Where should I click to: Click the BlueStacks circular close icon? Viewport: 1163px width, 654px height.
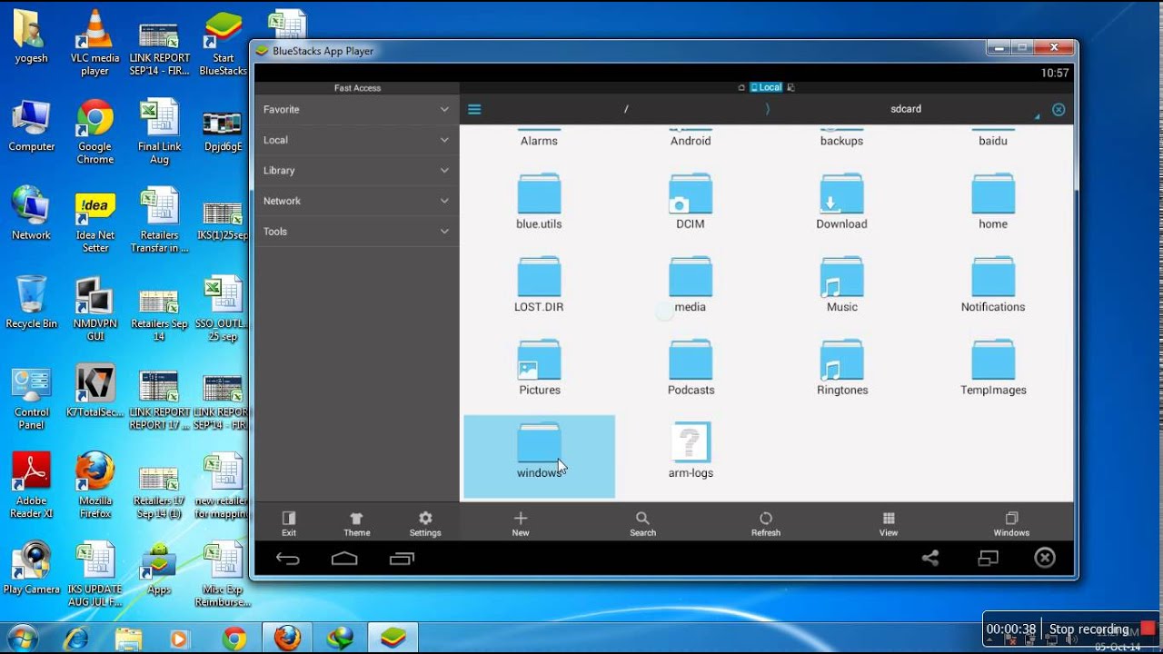(x=1045, y=558)
